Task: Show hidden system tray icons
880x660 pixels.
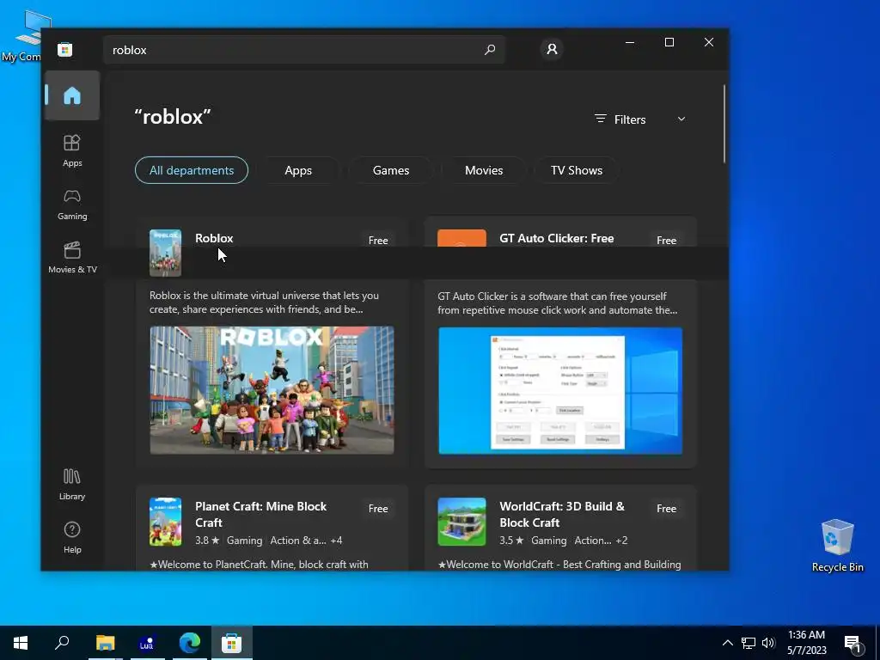Action: tap(727, 643)
